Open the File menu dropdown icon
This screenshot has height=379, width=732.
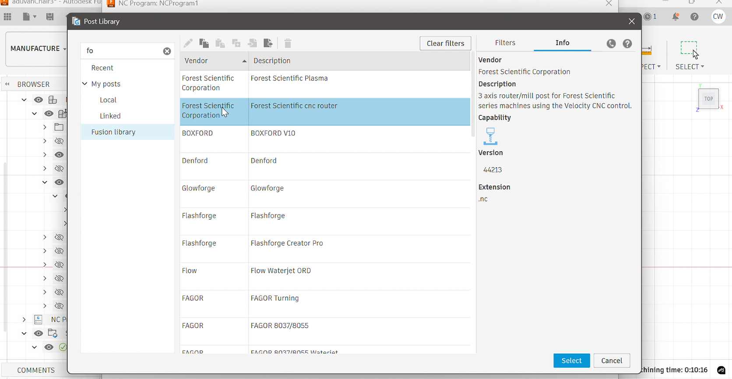click(29, 17)
